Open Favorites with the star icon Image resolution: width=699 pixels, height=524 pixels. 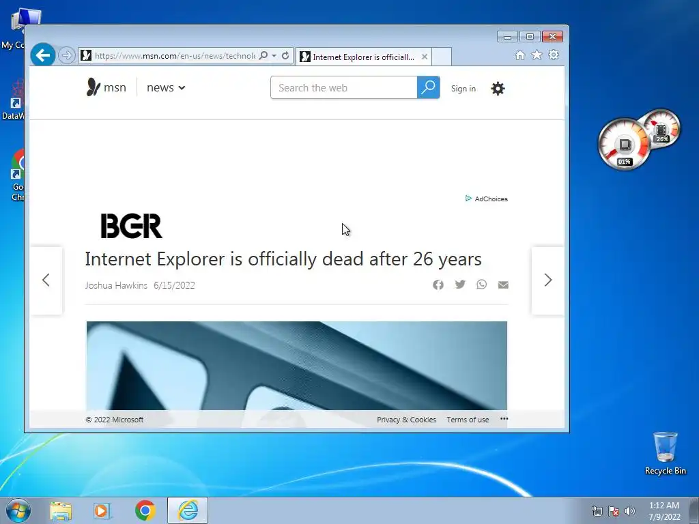pyautogui.click(x=537, y=55)
